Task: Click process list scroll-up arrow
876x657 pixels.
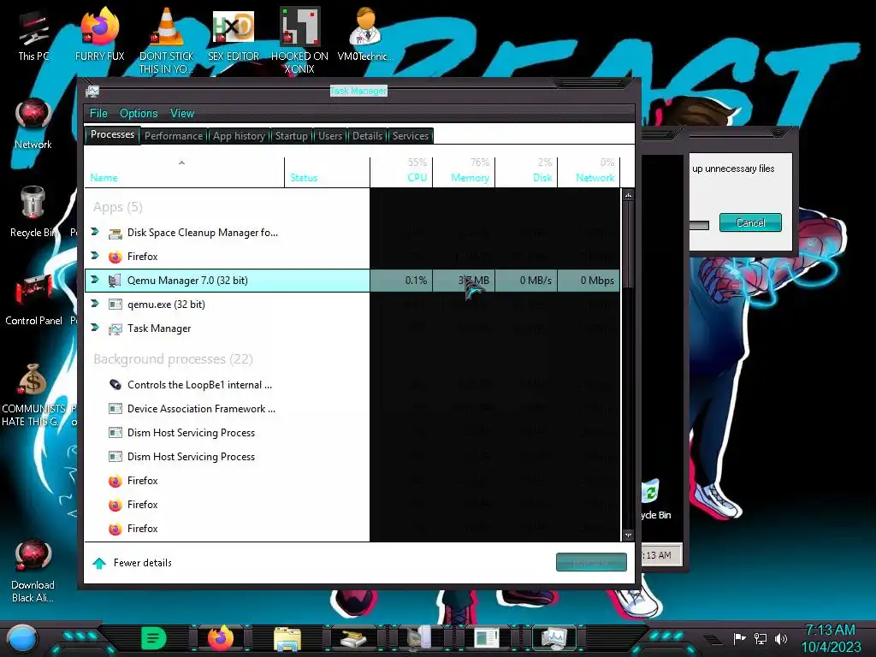Action: point(628,195)
